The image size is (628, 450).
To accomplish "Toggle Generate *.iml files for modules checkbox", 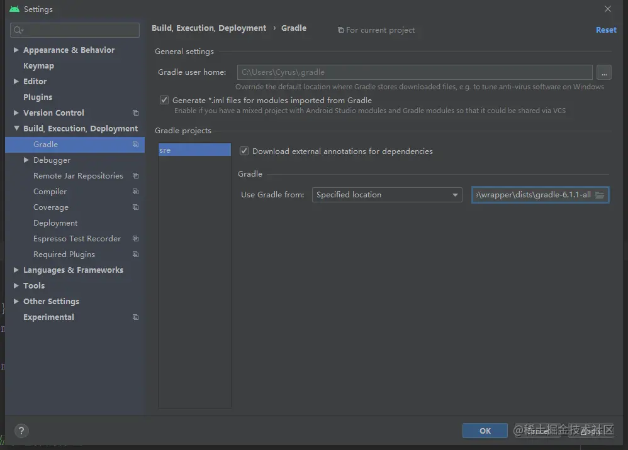I will tap(164, 100).
